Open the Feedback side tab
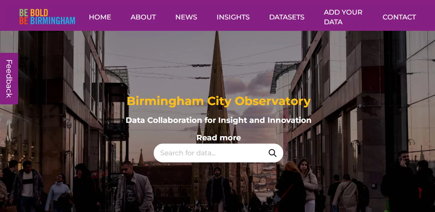Image resolution: width=435 pixels, height=212 pixels. (9, 79)
